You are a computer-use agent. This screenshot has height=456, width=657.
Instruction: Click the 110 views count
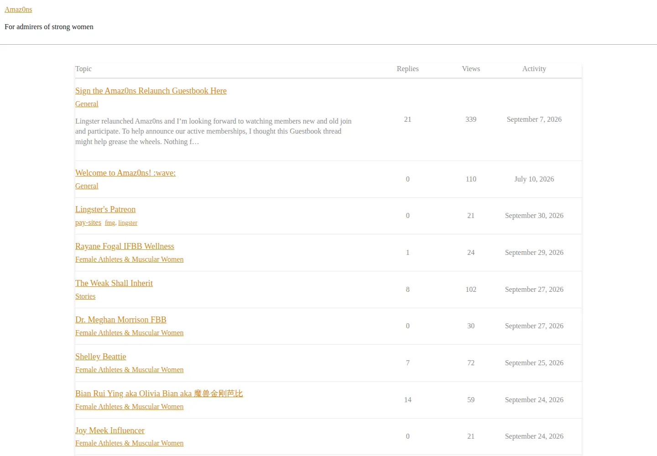pyautogui.click(x=471, y=179)
